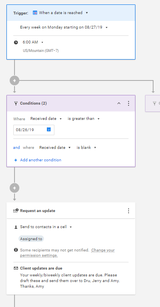Add a step below the trigger block
This screenshot has width=160, height=307.
(15, 80)
